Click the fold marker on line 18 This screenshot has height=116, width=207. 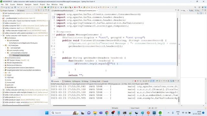pyautogui.click(x=56, y=58)
